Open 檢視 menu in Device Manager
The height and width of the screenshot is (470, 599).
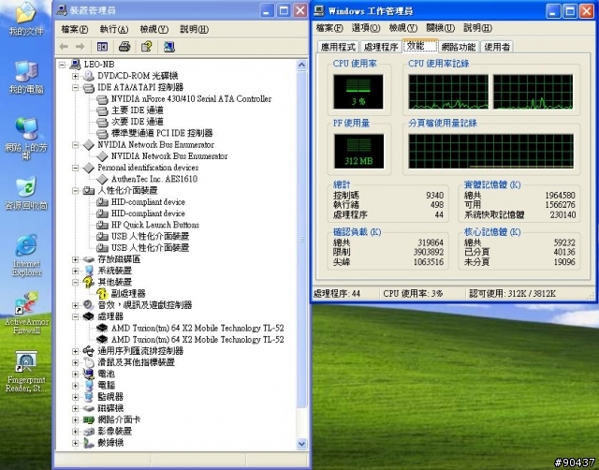pos(153,29)
